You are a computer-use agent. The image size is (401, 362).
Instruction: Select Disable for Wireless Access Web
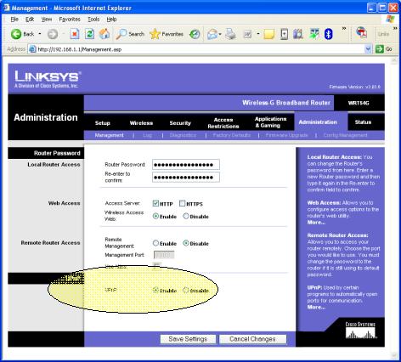186,216
